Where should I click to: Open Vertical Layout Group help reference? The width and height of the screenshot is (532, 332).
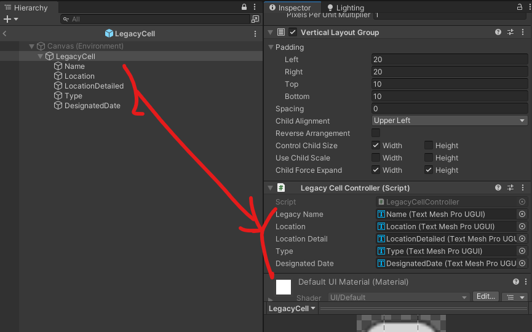tap(498, 32)
